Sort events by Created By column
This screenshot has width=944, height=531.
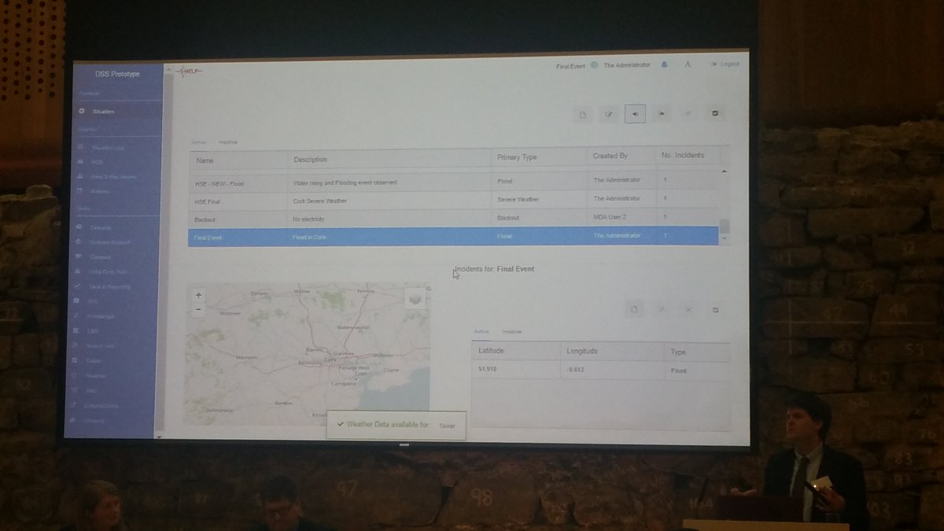click(x=621, y=157)
